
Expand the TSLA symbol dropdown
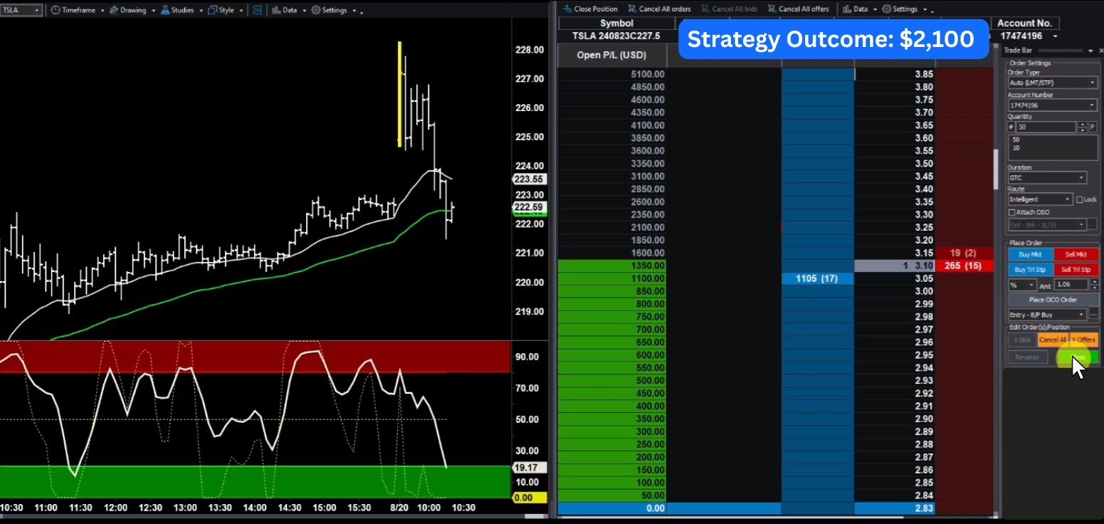36,11
